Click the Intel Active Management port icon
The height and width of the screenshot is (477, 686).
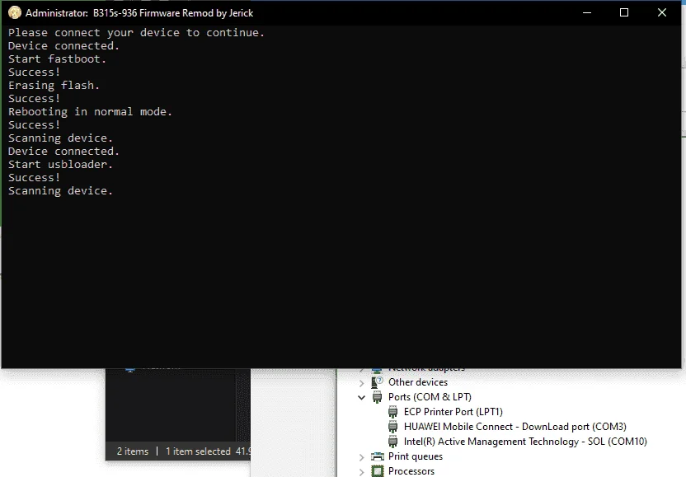392,442
